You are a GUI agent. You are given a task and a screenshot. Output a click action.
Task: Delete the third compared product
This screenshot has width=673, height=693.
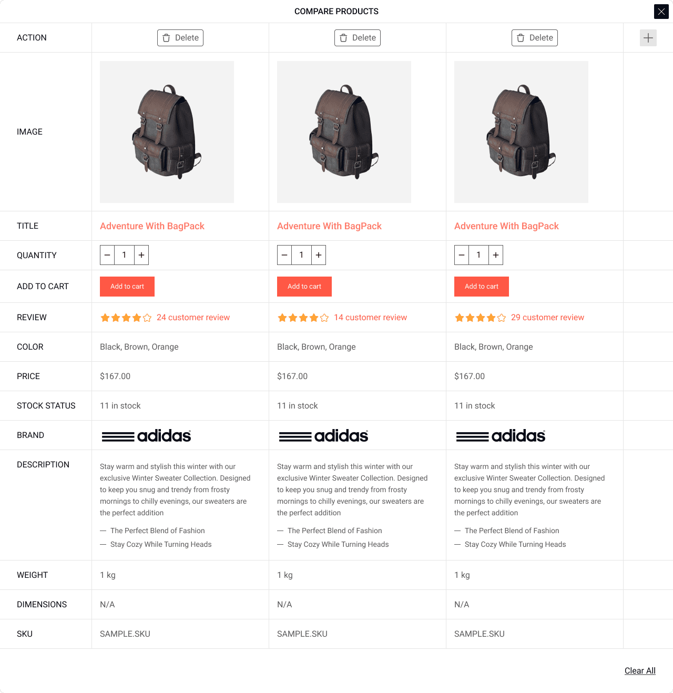[535, 38]
